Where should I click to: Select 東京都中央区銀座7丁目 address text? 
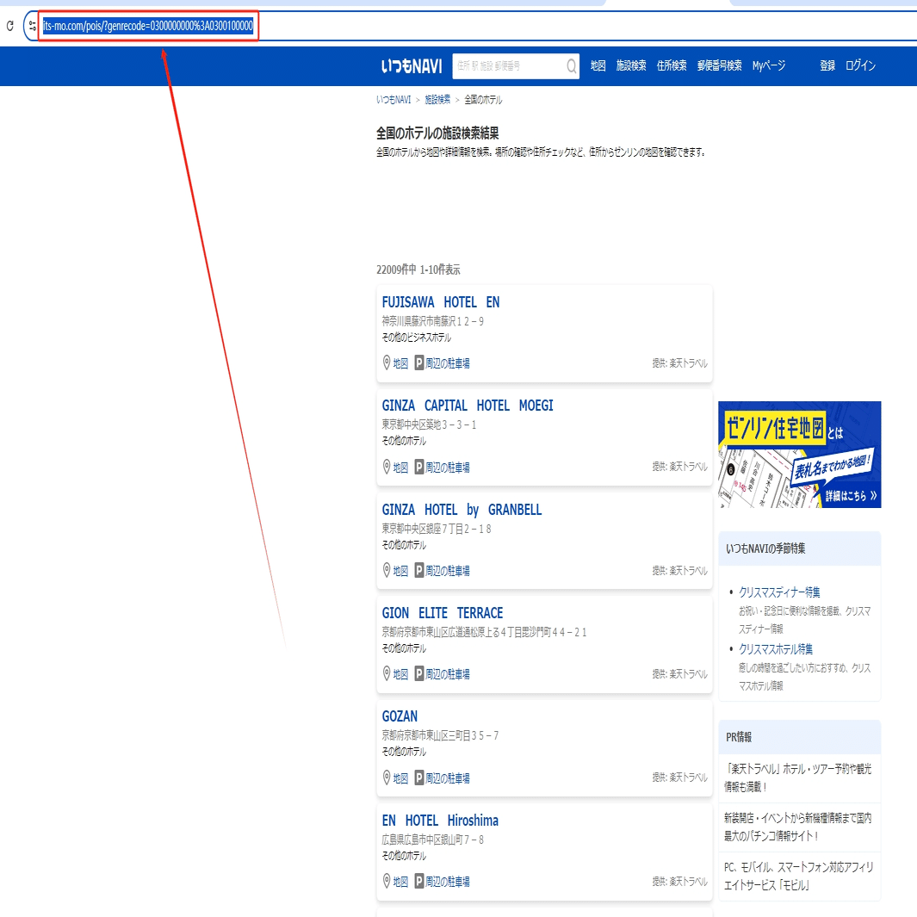pyautogui.click(x=437, y=529)
